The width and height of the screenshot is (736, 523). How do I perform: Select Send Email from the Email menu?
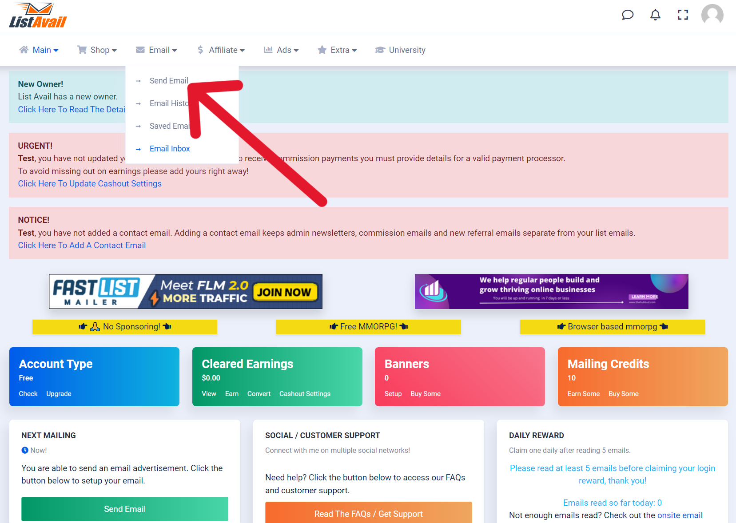(x=169, y=81)
